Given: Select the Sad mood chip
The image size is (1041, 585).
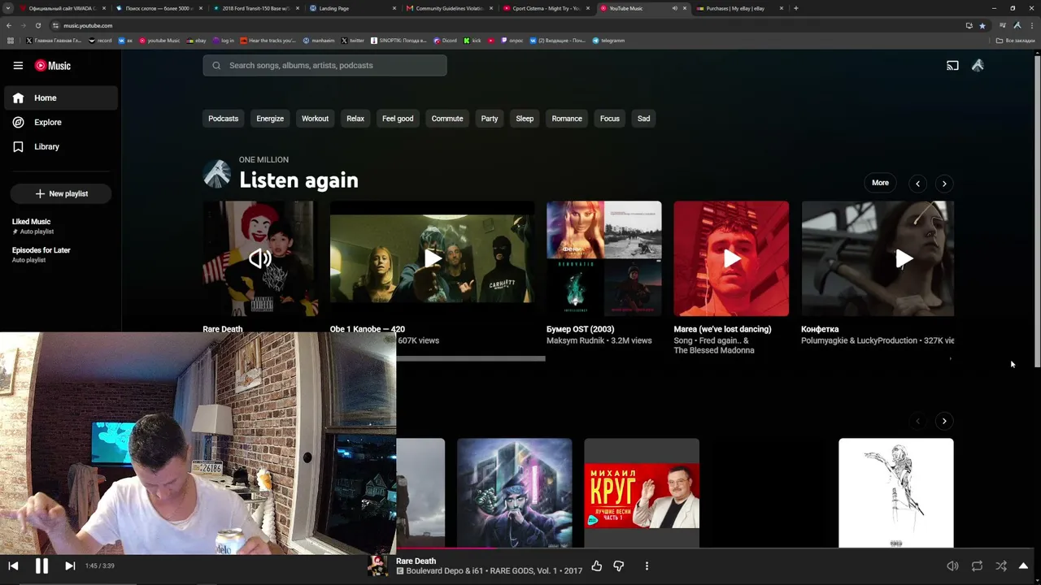Looking at the screenshot, I should 643,119.
